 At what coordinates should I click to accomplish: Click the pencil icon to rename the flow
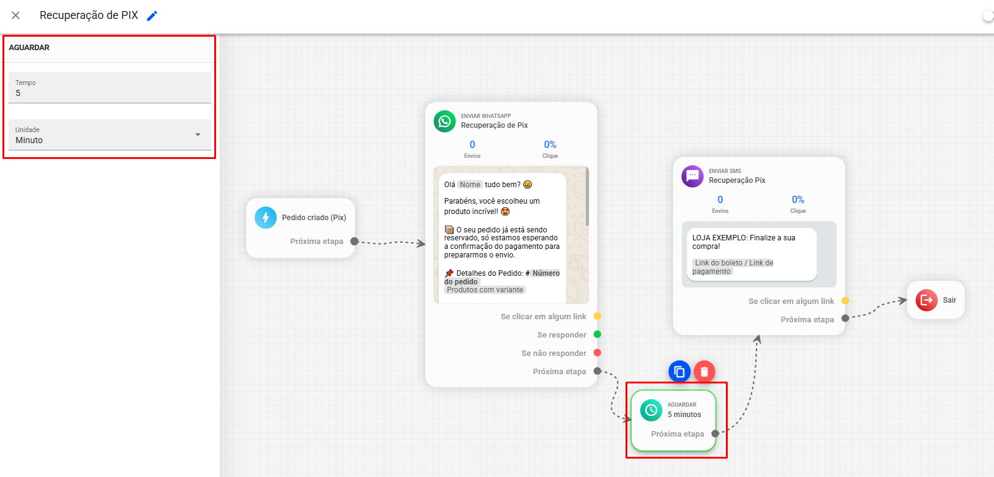(x=152, y=16)
